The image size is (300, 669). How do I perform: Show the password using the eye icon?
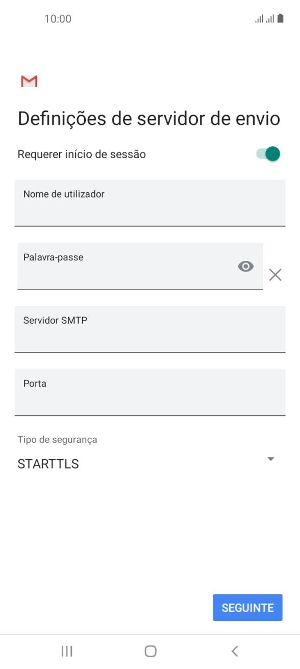246,266
